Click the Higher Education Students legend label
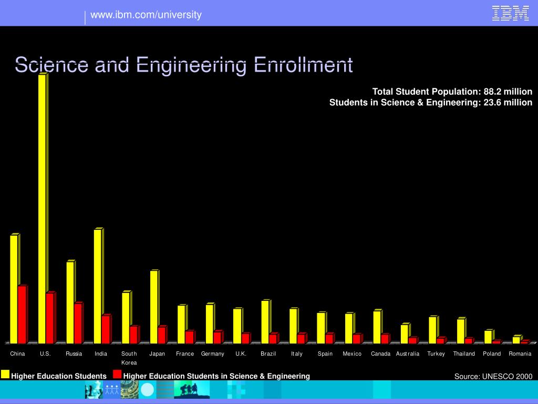Image resolution: width=538 pixels, height=404 pixels. click(x=59, y=376)
